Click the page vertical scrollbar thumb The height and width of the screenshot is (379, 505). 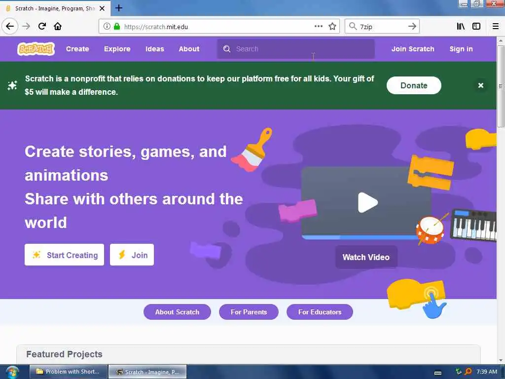point(501,86)
